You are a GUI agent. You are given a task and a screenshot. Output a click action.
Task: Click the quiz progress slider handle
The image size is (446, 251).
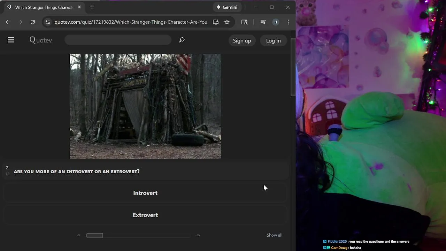coord(94,235)
